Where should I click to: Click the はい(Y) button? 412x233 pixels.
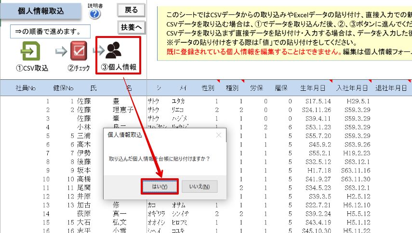160,186
